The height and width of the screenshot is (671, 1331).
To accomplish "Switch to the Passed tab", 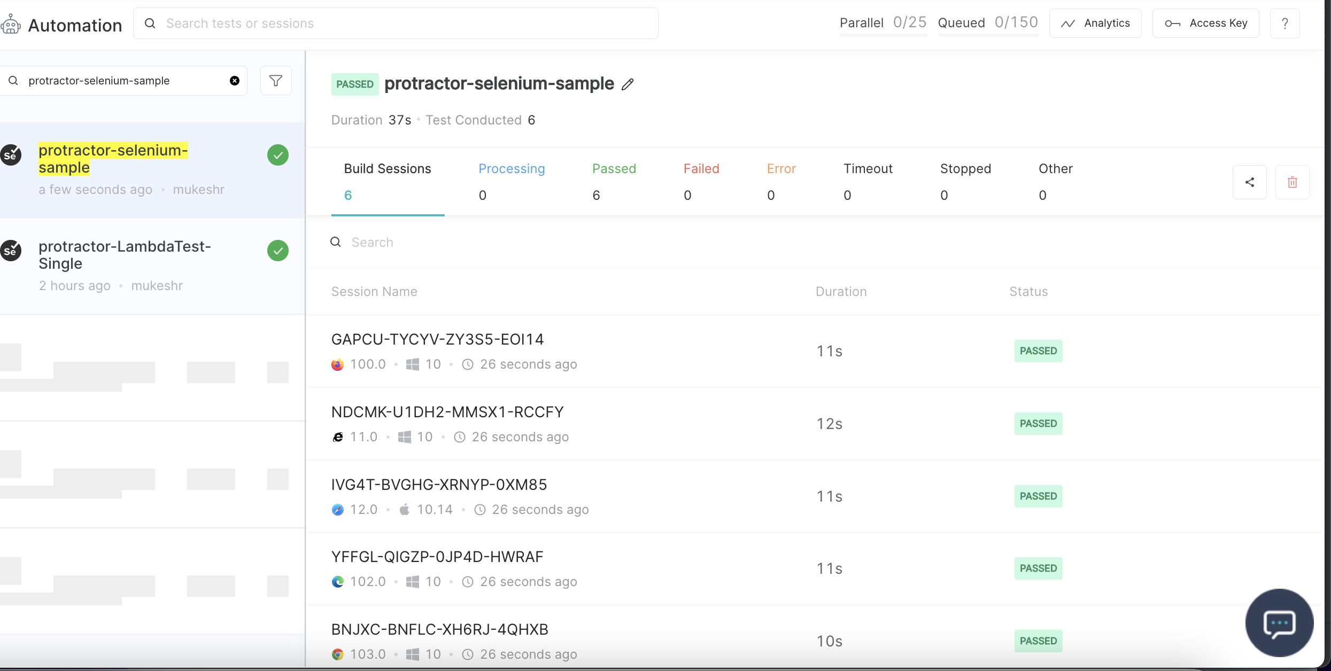I will point(614,181).
